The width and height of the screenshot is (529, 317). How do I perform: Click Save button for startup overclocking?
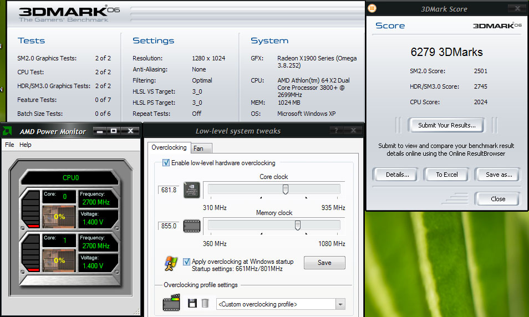click(x=324, y=263)
